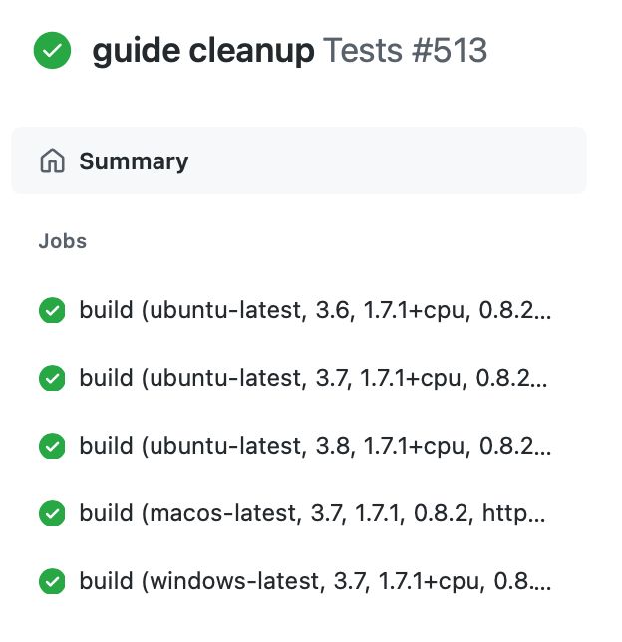Click the truncated ellipsis of the windows-latest job
The image size is (622, 642).
click(x=540, y=588)
